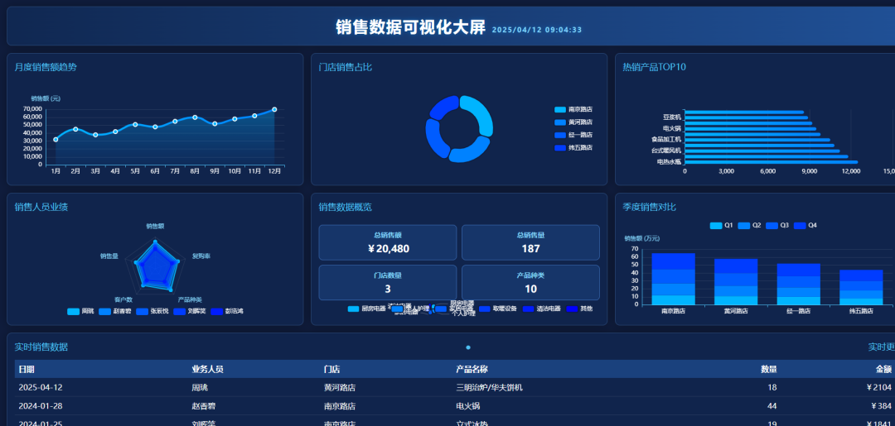The image size is (895, 426).
Task: Toggle the 经一路店 legend in the donut chart
Action: pyautogui.click(x=573, y=135)
